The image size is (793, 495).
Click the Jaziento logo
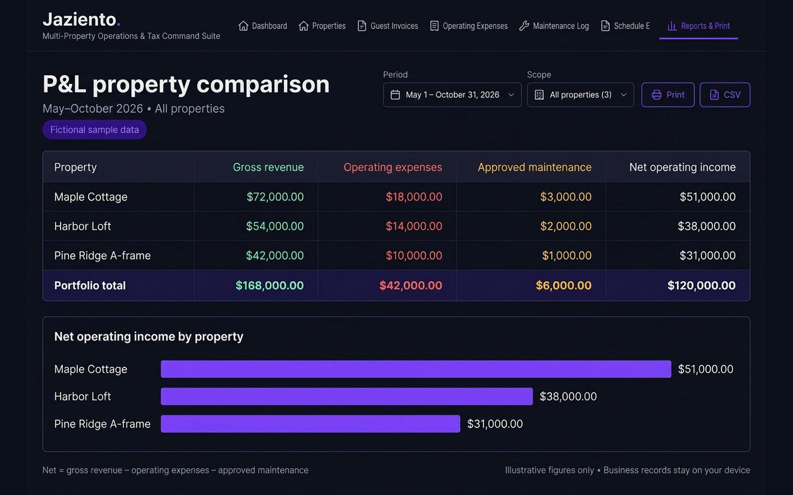coord(82,19)
